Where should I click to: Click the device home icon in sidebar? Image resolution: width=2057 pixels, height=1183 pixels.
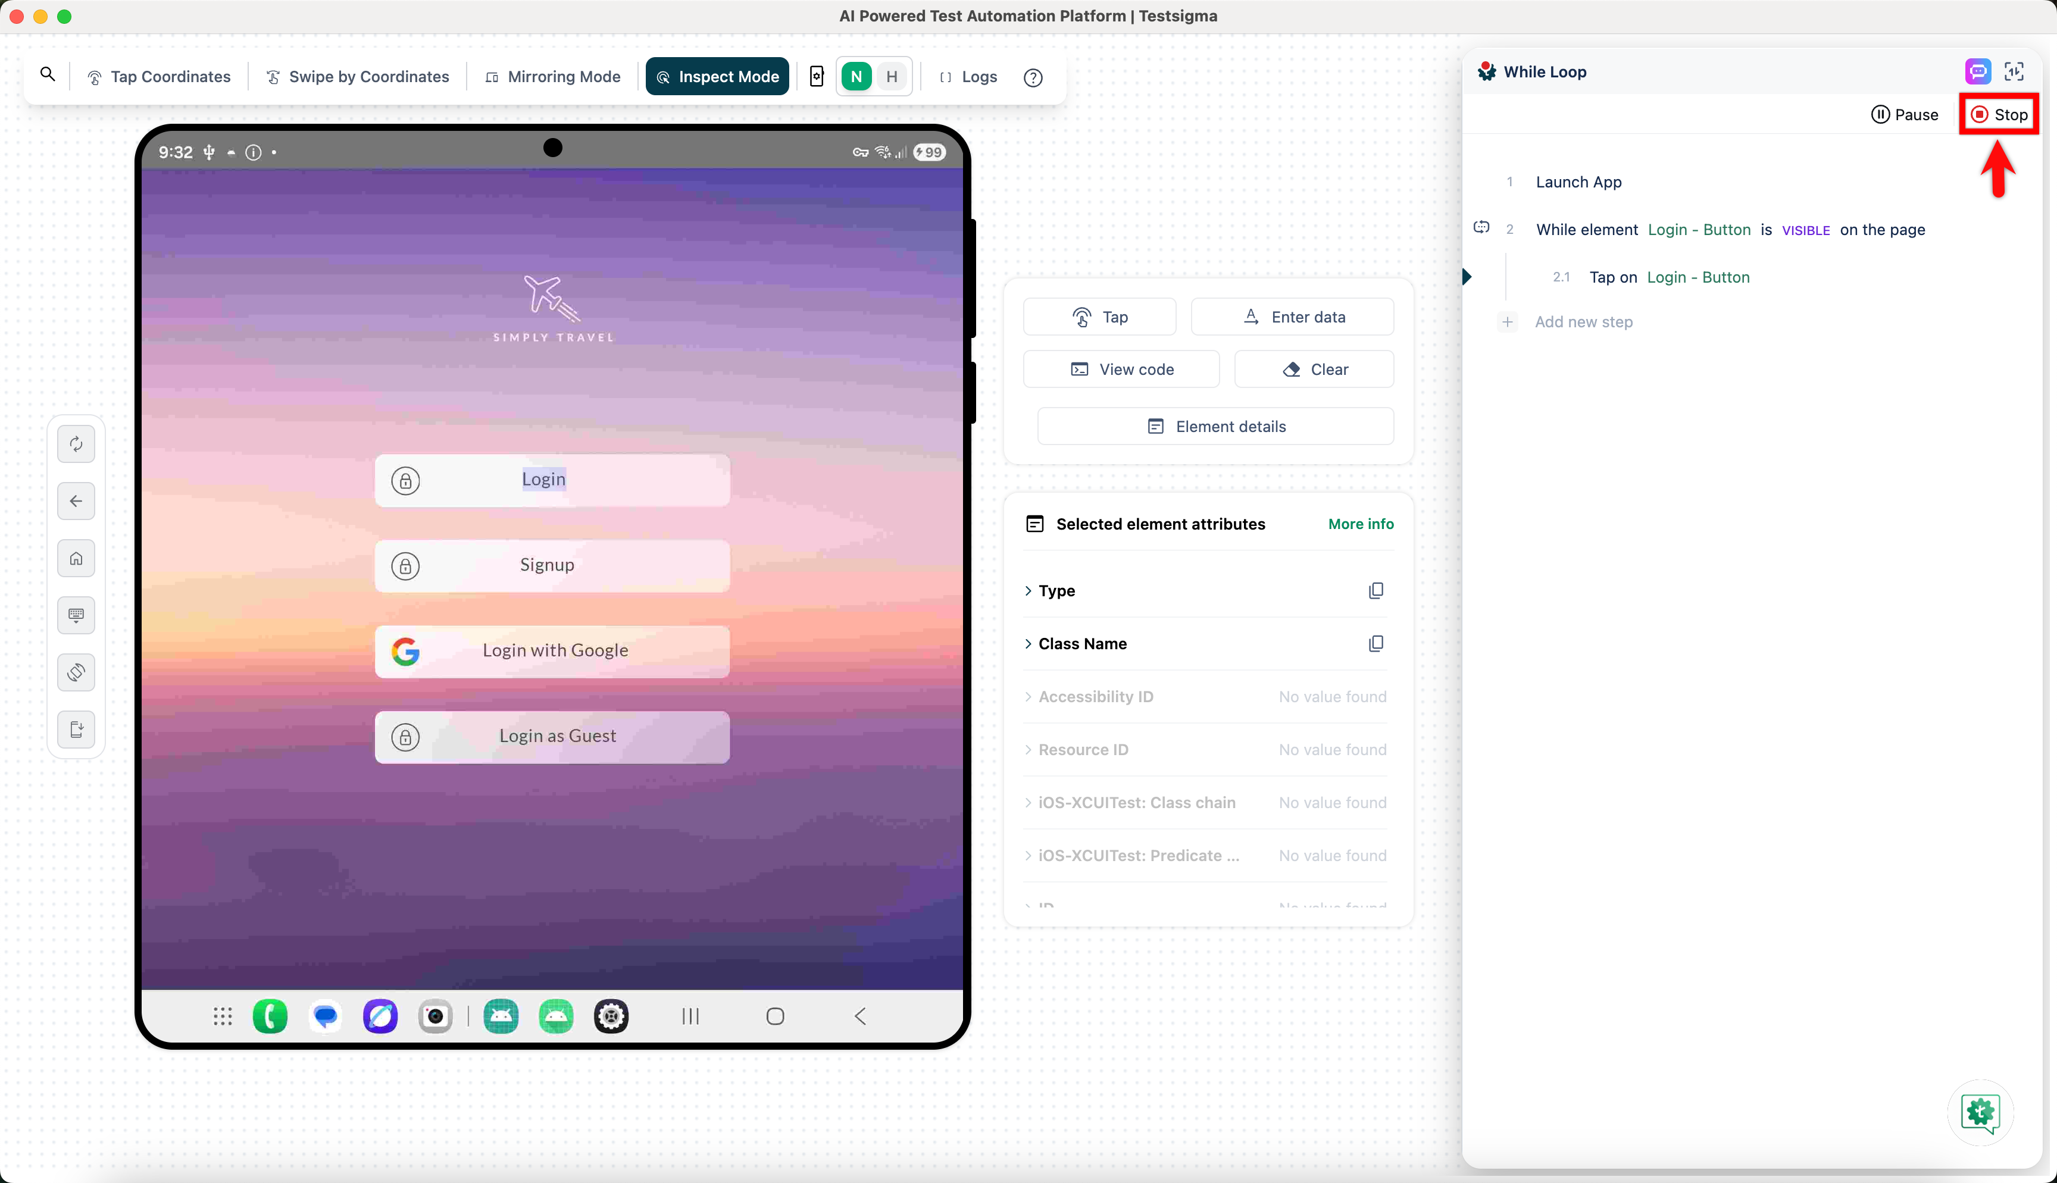click(76, 558)
